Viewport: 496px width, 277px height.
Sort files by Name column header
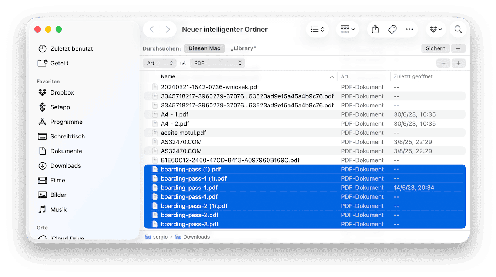coord(168,76)
